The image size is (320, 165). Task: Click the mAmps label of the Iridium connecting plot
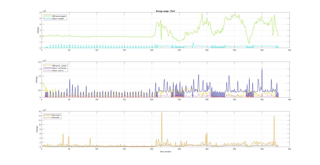point(37,80)
